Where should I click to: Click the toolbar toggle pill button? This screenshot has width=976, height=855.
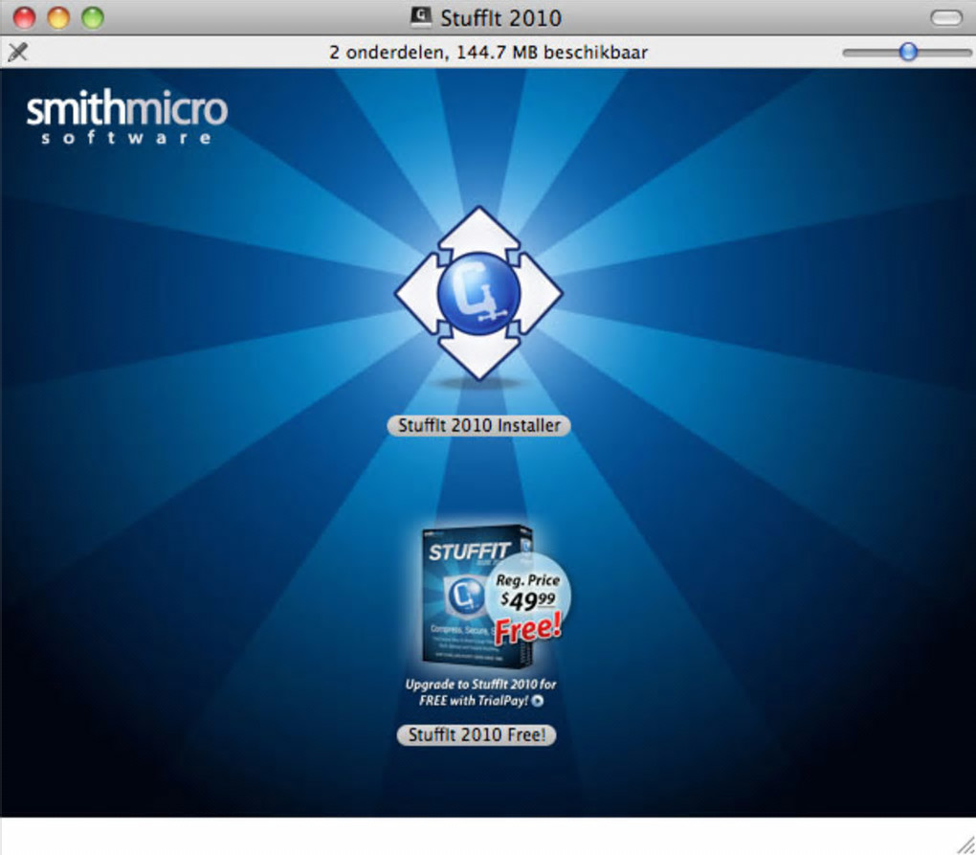(x=946, y=18)
